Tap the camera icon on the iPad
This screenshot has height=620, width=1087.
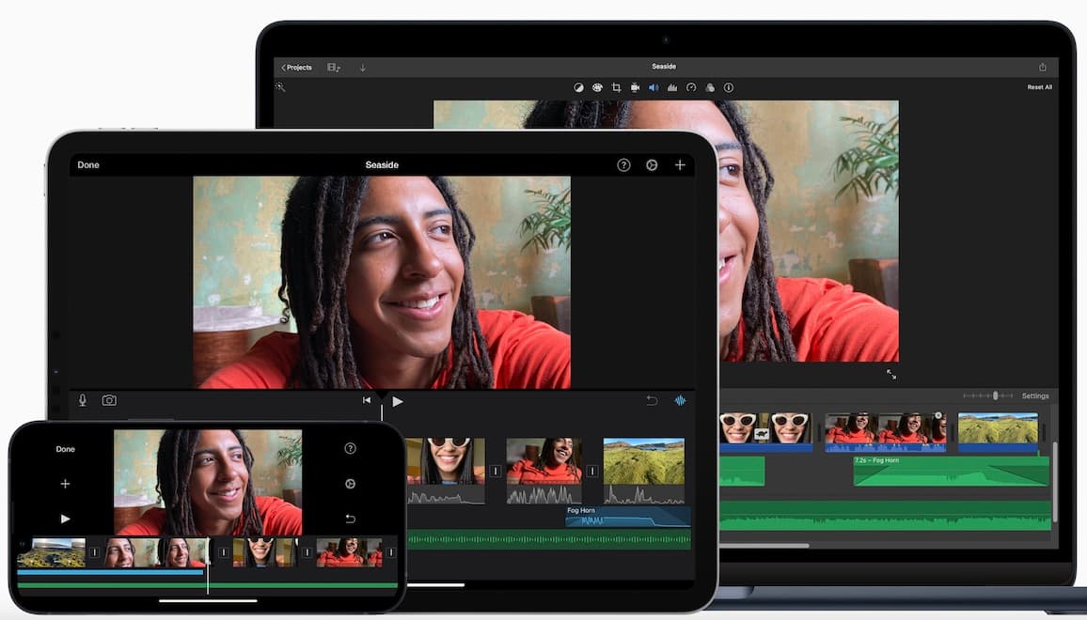click(x=109, y=400)
